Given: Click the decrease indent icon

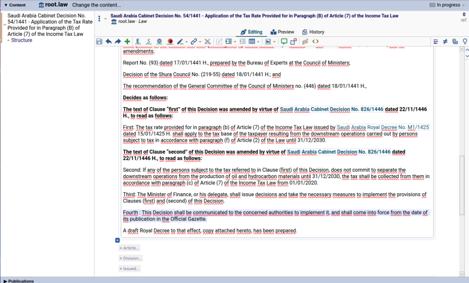Looking at the screenshot, I should point(243,42).
